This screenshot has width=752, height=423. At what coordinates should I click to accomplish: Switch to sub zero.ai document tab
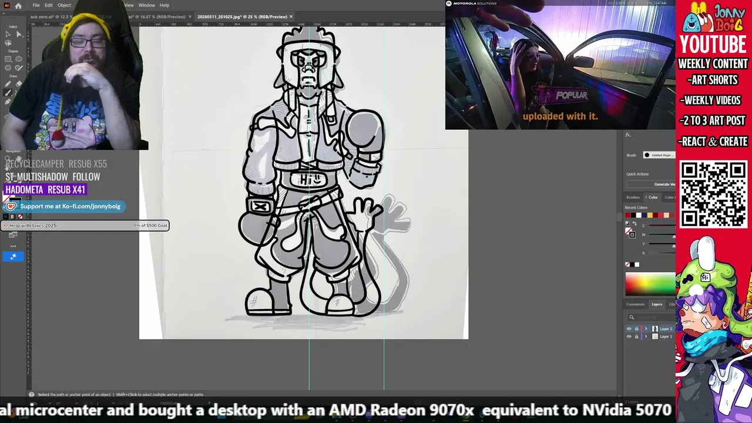[50, 16]
